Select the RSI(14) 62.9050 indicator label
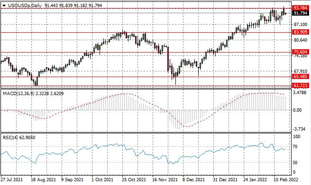This screenshot has height=185, width=311. (x=19, y=138)
